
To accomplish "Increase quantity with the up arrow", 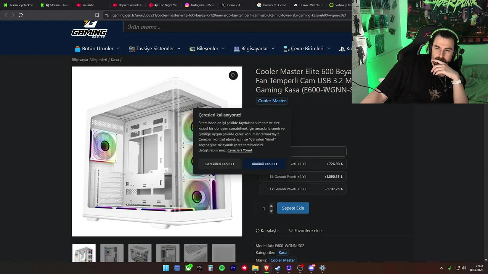I will pos(271,206).
